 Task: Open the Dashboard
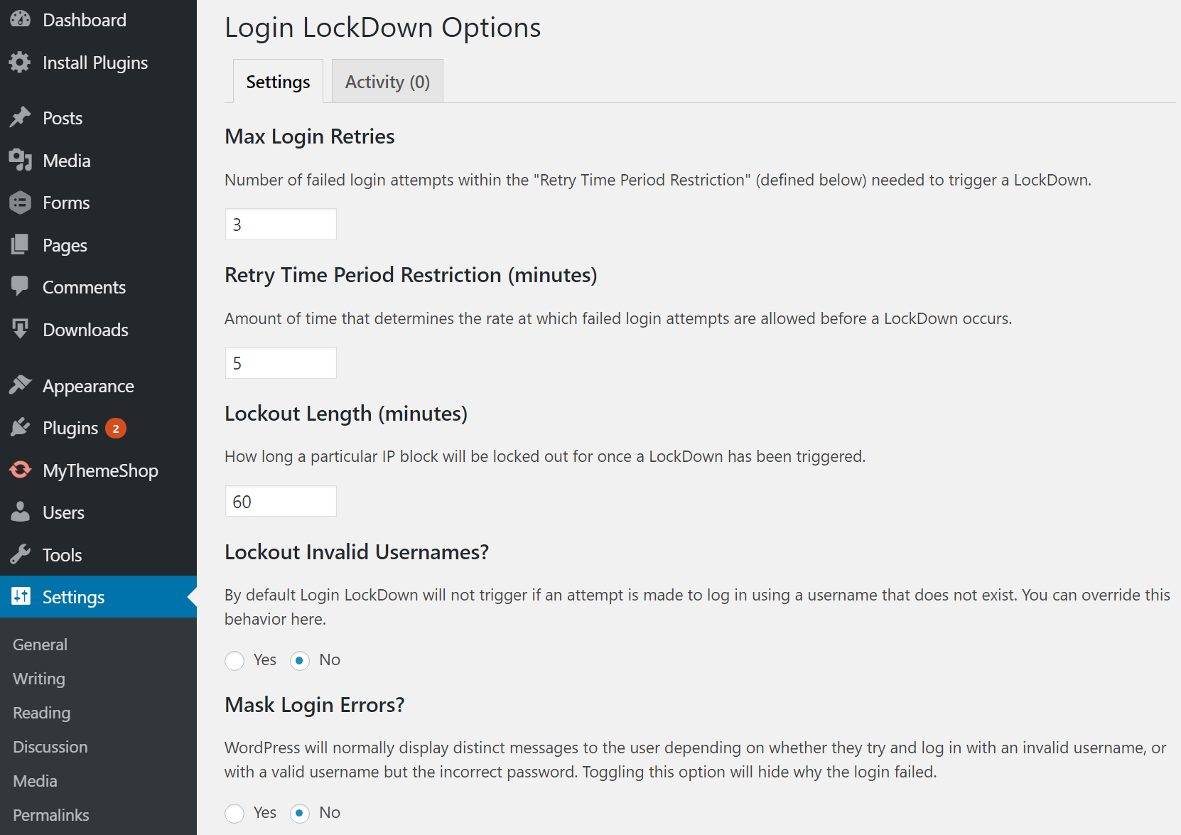pos(85,19)
